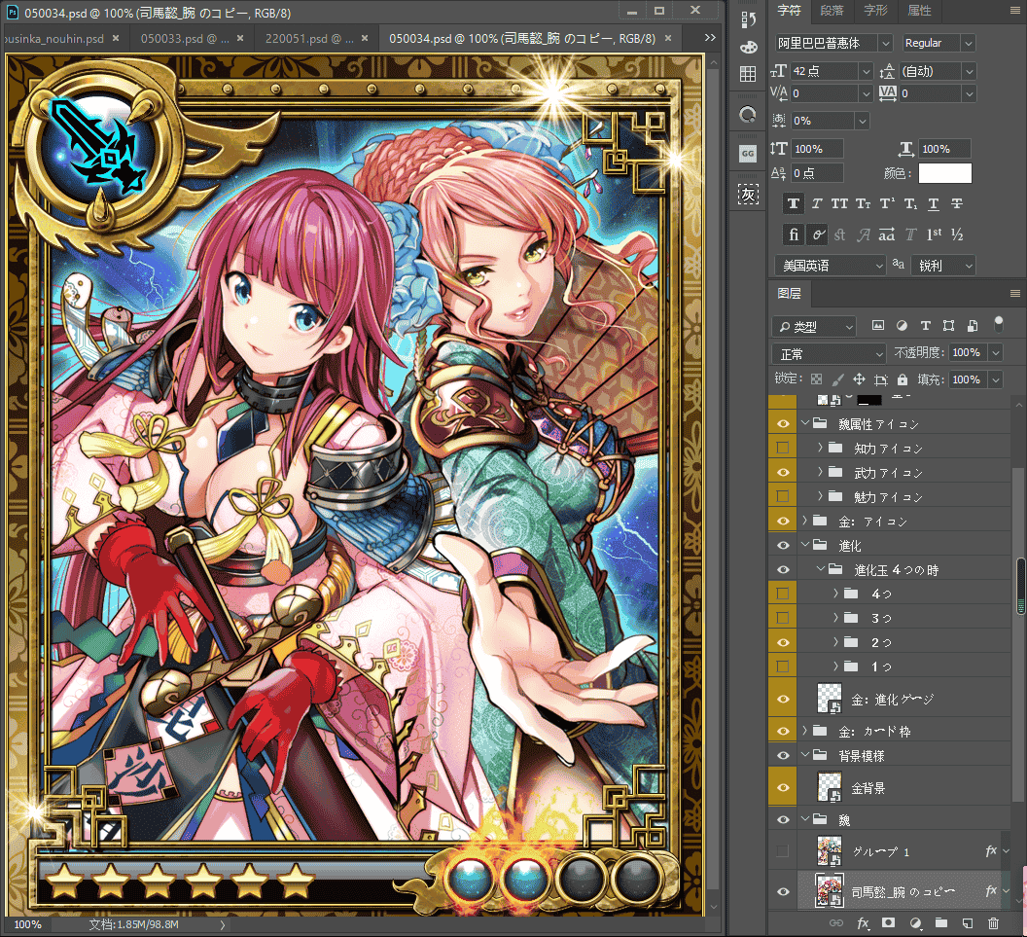The width and height of the screenshot is (1027, 937).
Task: Switch to the 段落 panel tab
Action: [x=832, y=11]
